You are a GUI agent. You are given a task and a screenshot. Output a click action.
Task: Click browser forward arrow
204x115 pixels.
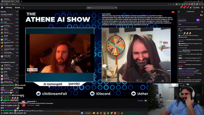pos(4,4)
